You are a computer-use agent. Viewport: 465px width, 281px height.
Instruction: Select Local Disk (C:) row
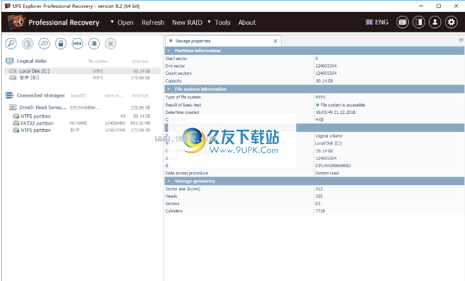[x=83, y=71]
